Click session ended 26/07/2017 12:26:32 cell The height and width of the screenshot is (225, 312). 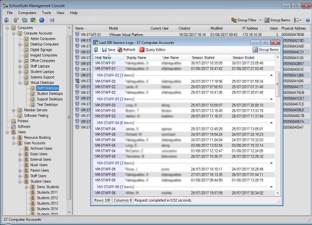[x=247, y=157]
